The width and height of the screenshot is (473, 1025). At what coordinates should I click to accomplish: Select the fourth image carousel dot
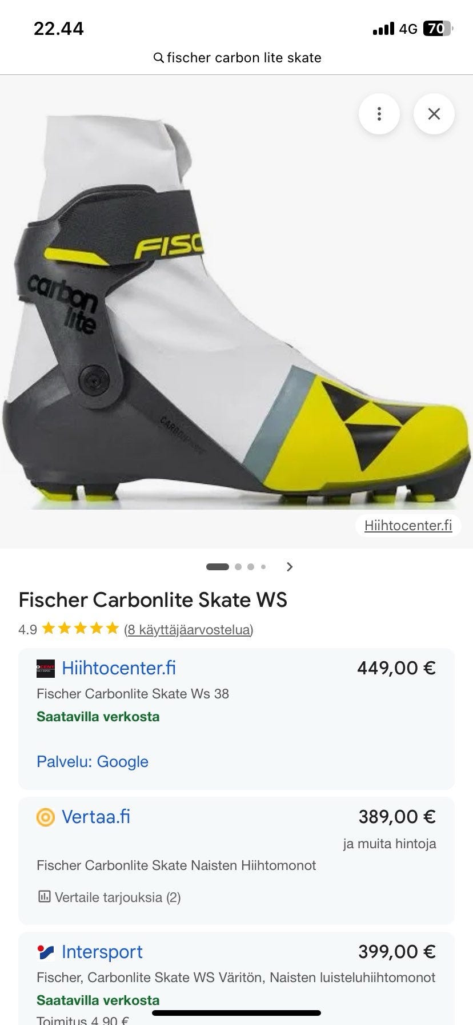pos(263,567)
